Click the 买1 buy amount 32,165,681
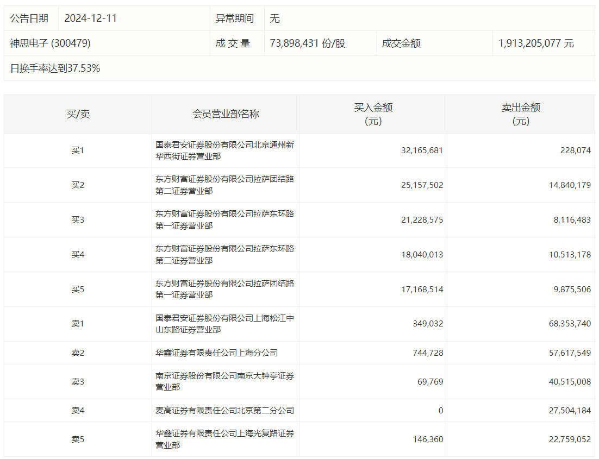This screenshot has height=459, width=599. pos(422,150)
